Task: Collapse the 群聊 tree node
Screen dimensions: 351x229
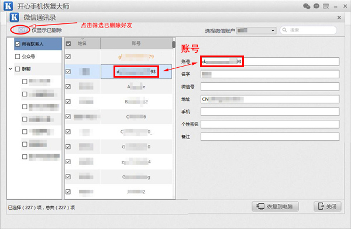Action: coord(11,69)
